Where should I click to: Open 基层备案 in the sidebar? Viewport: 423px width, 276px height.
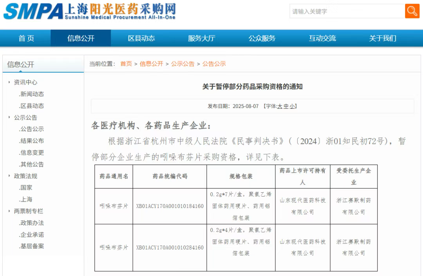(x=32, y=246)
